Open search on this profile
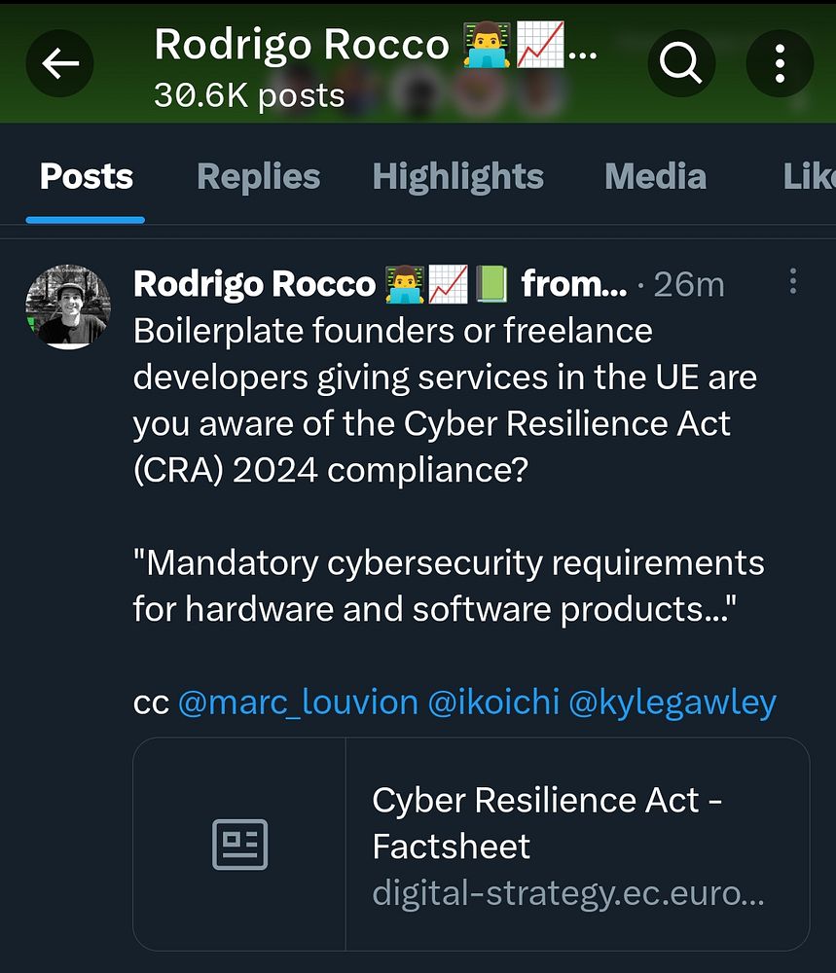 [680, 64]
